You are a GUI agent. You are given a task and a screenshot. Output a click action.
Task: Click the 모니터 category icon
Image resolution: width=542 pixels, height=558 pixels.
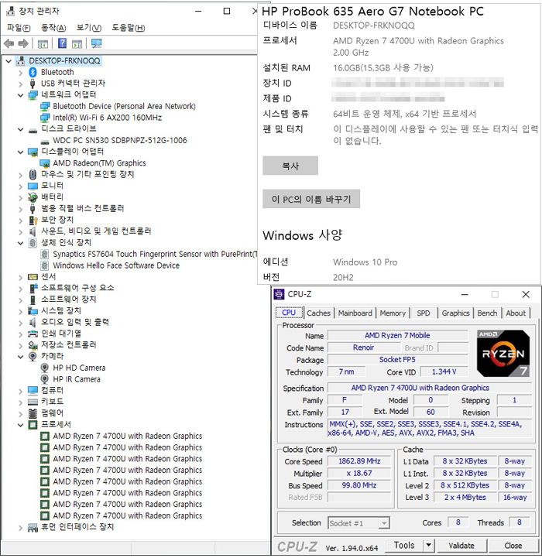(x=33, y=186)
